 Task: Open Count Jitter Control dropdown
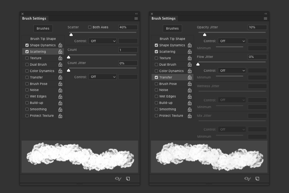click(103, 77)
